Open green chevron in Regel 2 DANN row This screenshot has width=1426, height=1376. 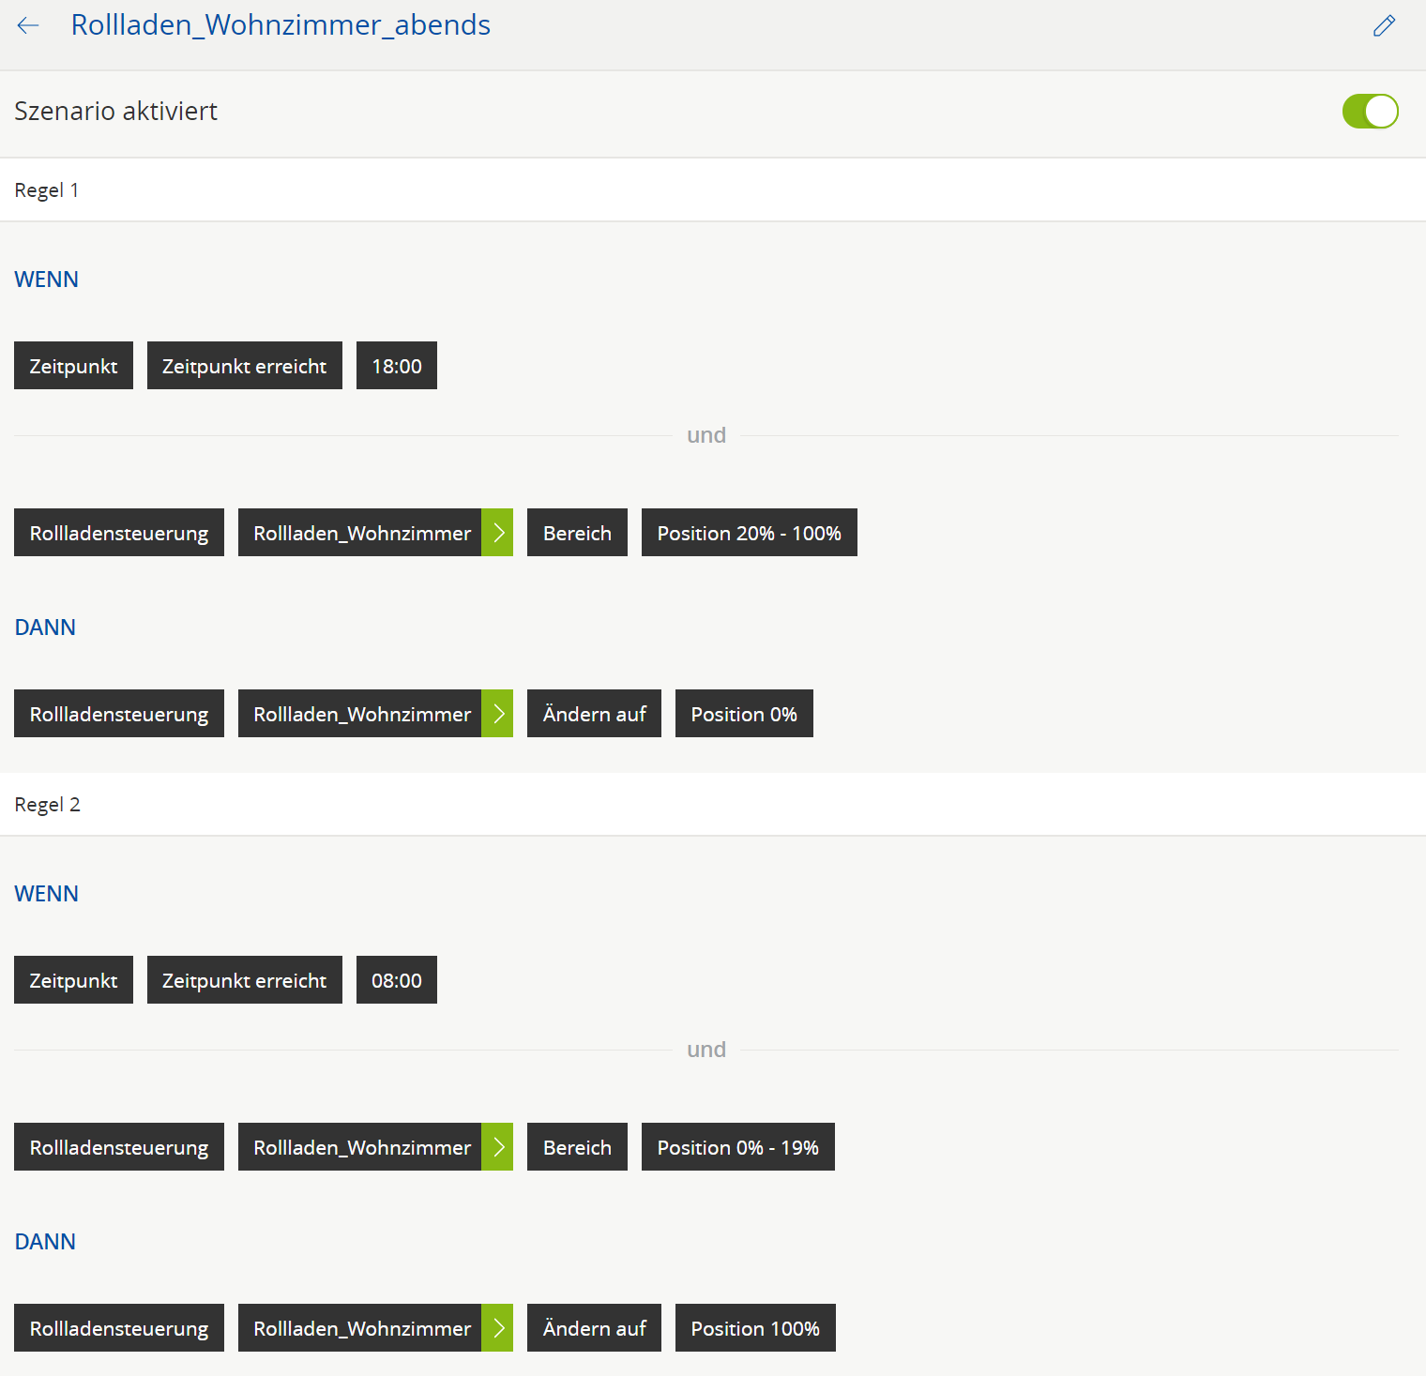[498, 1328]
